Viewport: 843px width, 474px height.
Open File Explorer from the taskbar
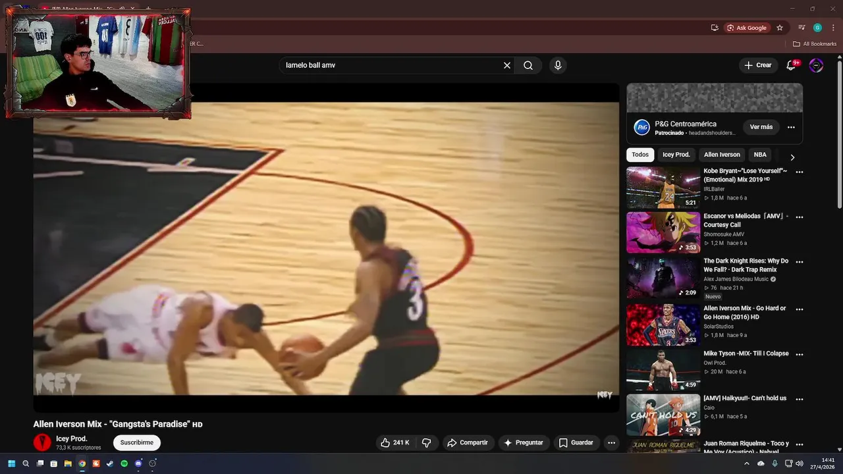(x=68, y=463)
